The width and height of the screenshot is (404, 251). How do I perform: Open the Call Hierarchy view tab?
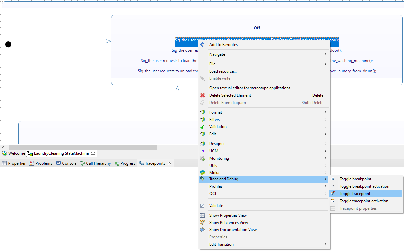[x=95, y=163]
